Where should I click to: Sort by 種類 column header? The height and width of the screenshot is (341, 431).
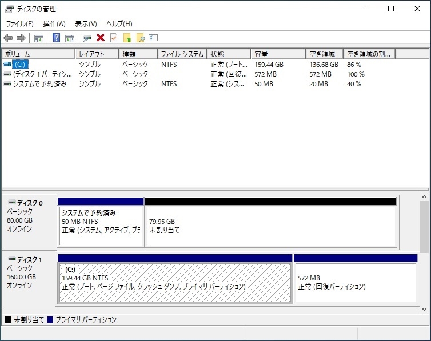pyautogui.click(x=138, y=54)
